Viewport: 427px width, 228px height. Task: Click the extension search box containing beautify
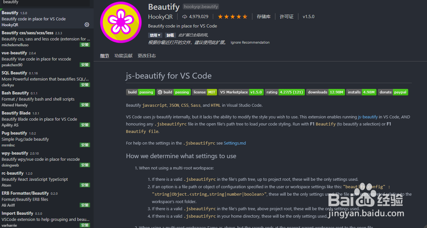pyautogui.click(x=45, y=2)
